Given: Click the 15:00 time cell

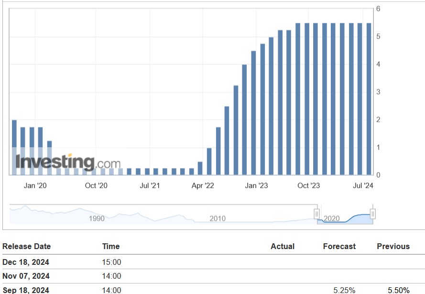Looking at the screenshot, I should pos(111,262).
